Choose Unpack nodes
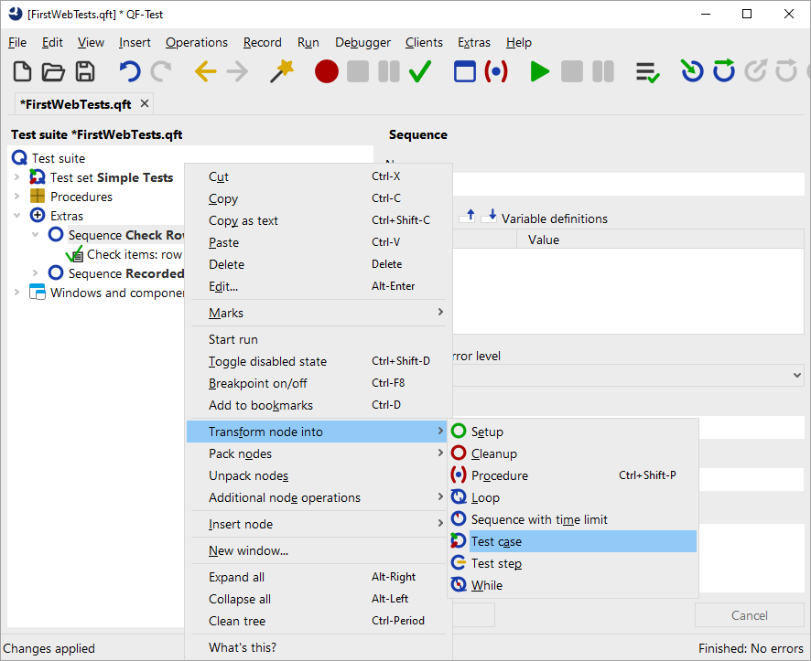The image size is (811, 661). [319, 475]
